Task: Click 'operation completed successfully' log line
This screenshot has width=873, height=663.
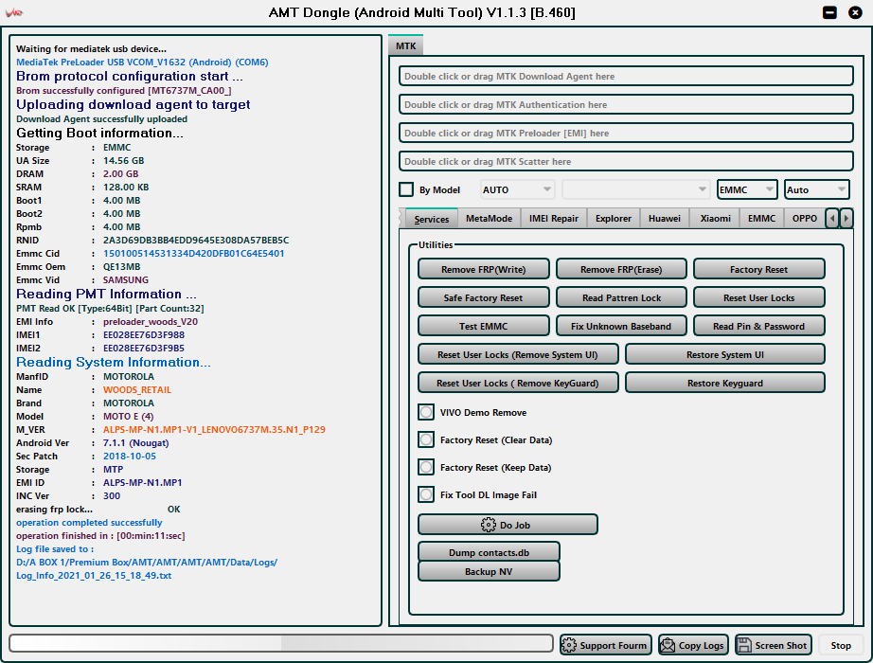Action: coord(89,523)
